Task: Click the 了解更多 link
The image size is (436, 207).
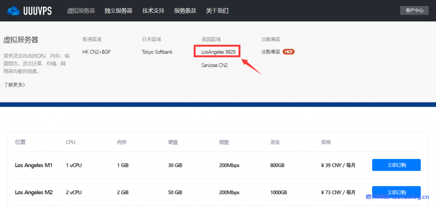Action: pos(14,85)
